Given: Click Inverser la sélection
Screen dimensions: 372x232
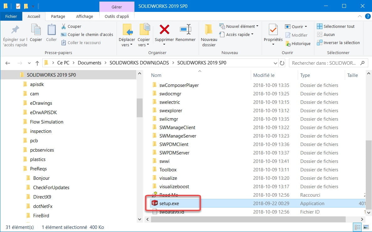Looking at the screenshot, I should (x=338, y=43).
